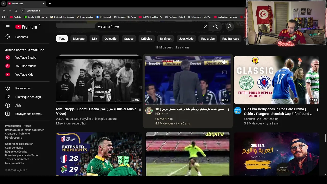This screenshot has width=327, height=184.
Task: Open Old Firm Derby Classic thumbnail
Action: click(x=277, y=80)
